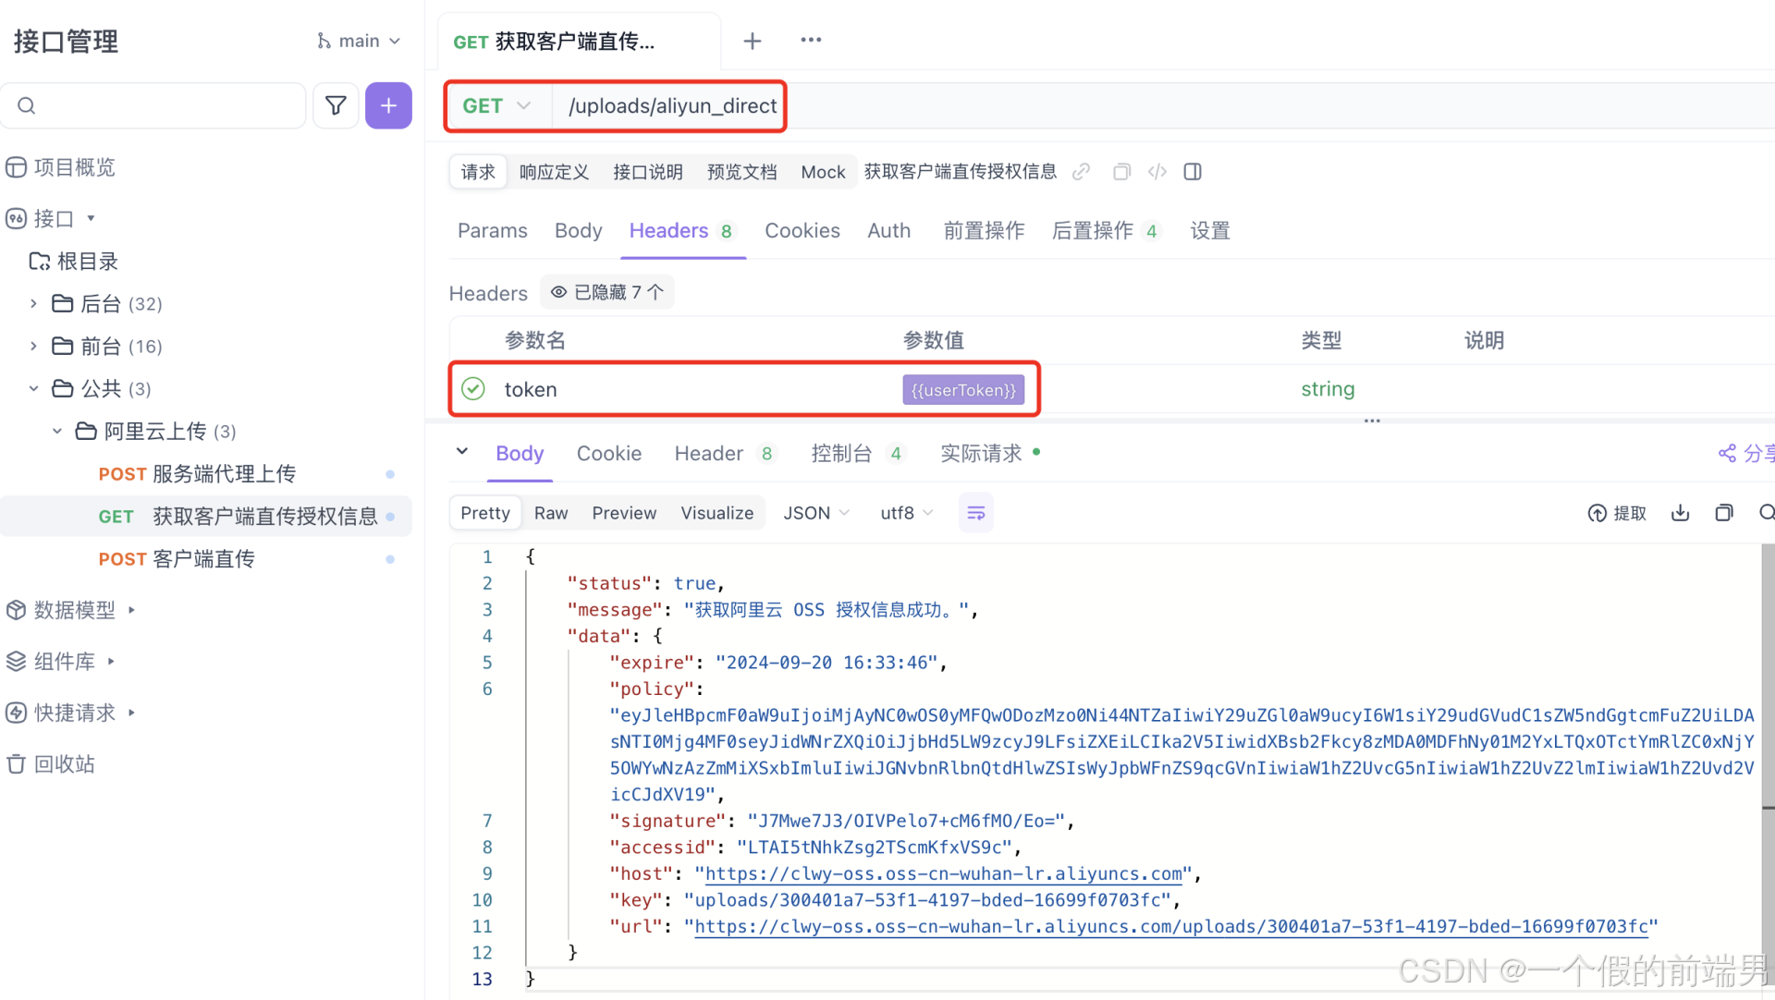The width and height of the screenshot is (1775, 1000).
Task: Click the word wrap icon in response toolbar
Action: click(x=975, y=513)
